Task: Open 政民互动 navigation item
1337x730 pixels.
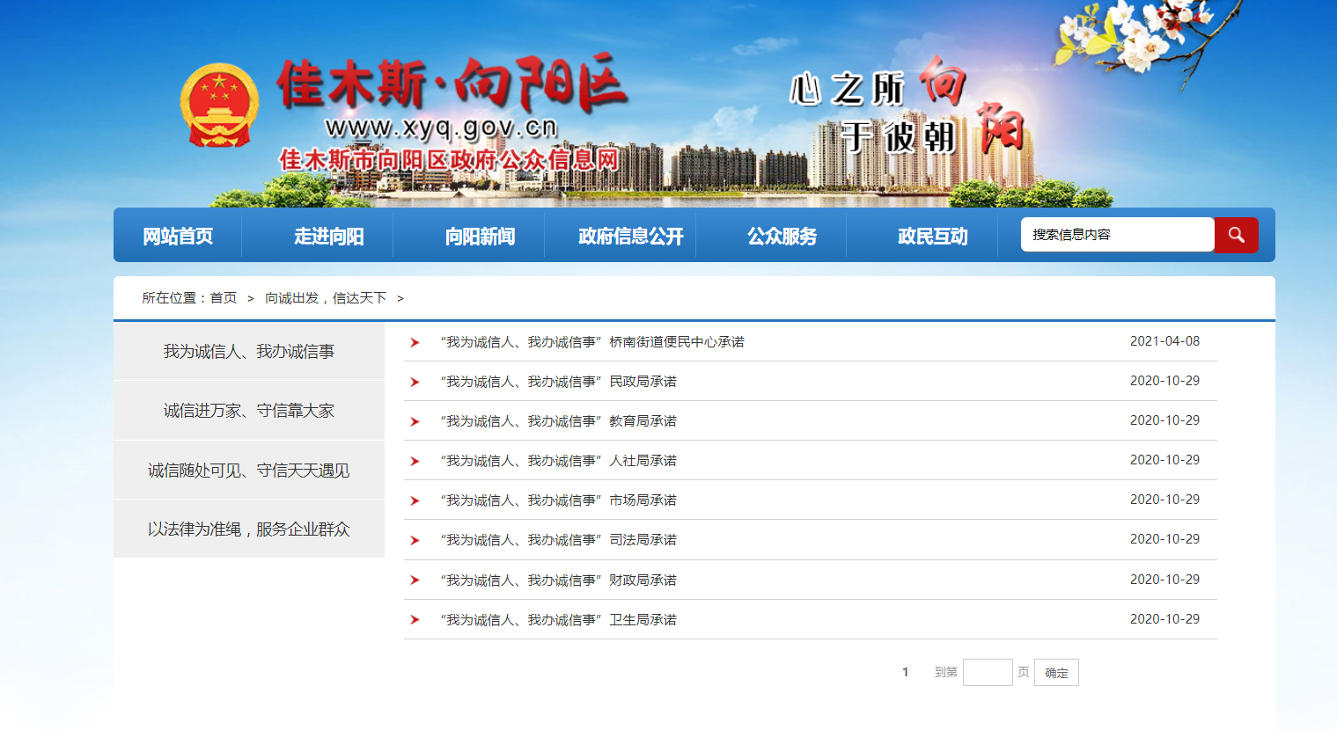Action: [932, 236]
